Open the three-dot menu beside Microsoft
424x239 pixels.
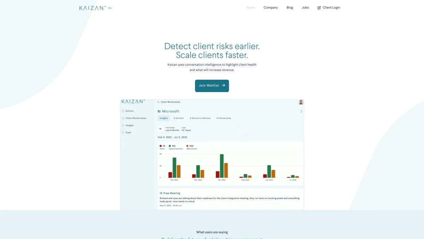(301, 111)
